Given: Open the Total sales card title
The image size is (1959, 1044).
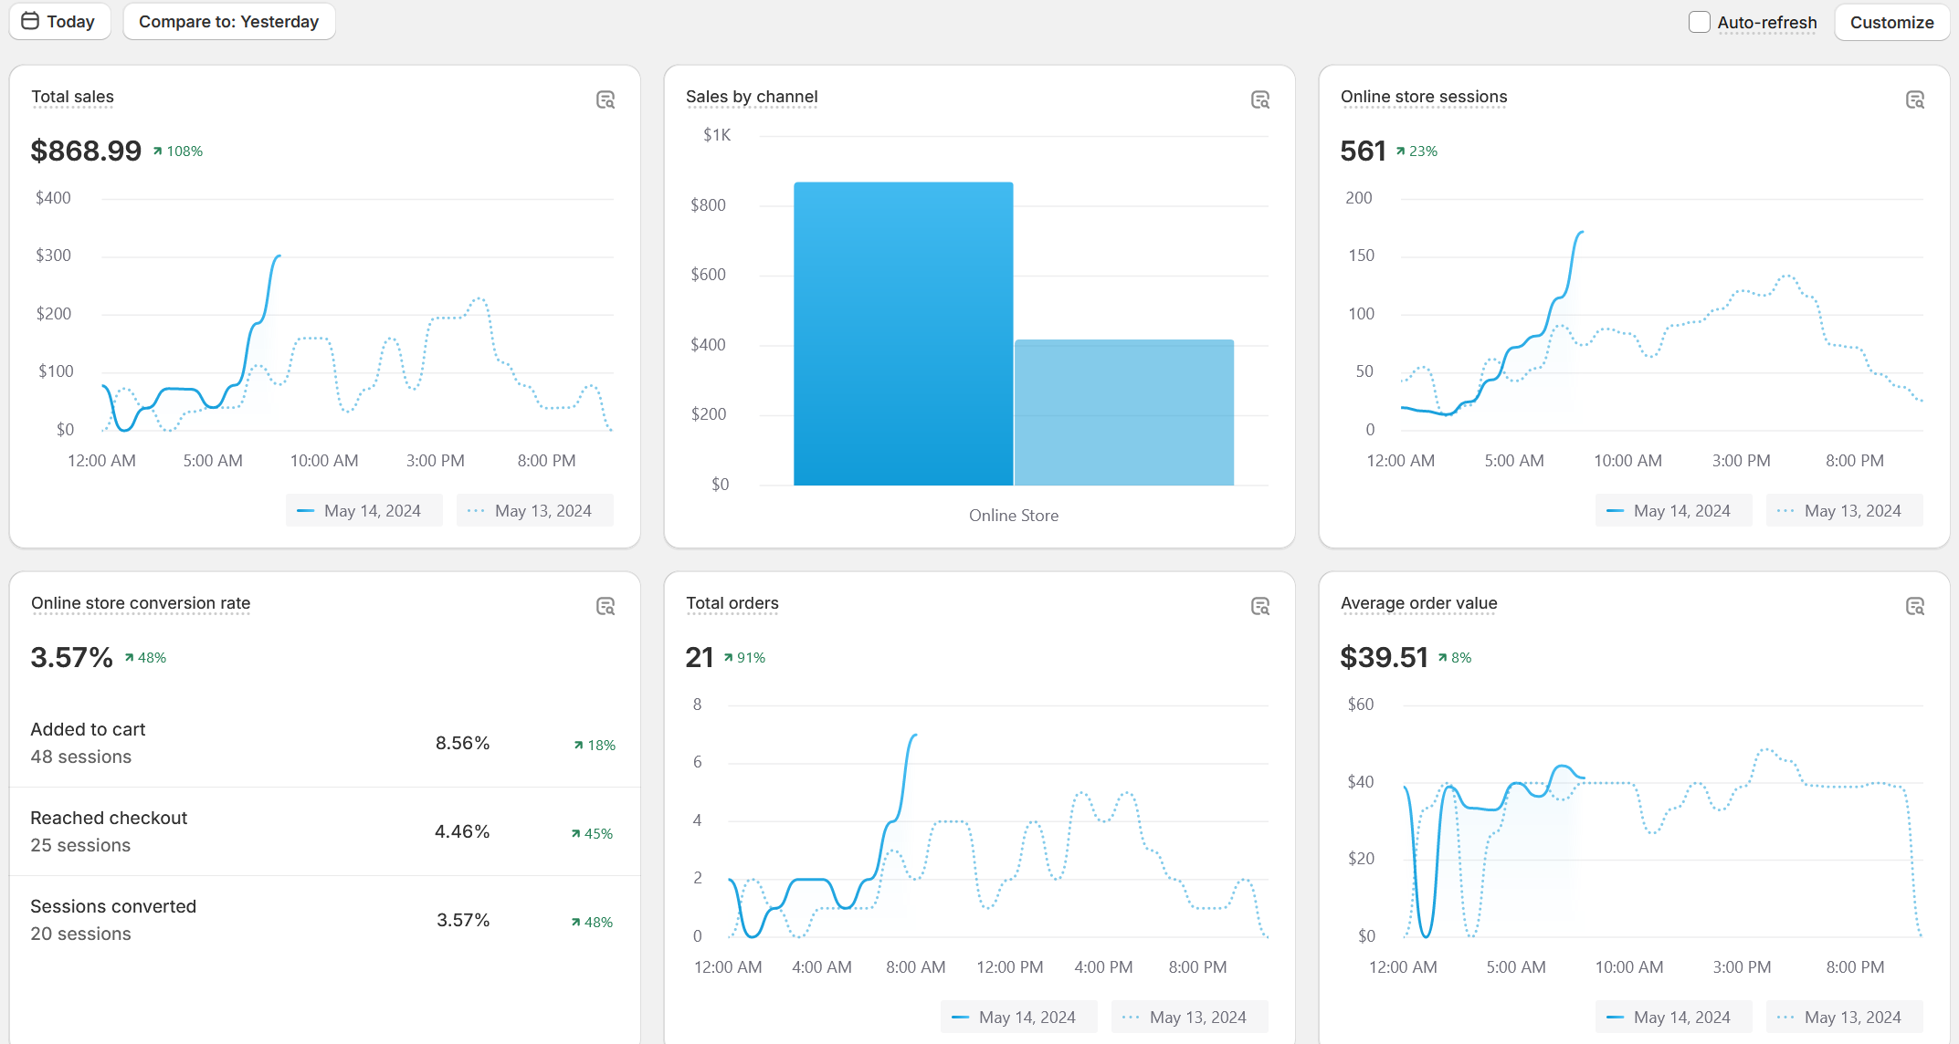Looking at the screenshot, I should click(73, 97).
